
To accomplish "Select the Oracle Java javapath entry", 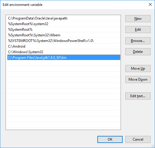I will [64, 18].
